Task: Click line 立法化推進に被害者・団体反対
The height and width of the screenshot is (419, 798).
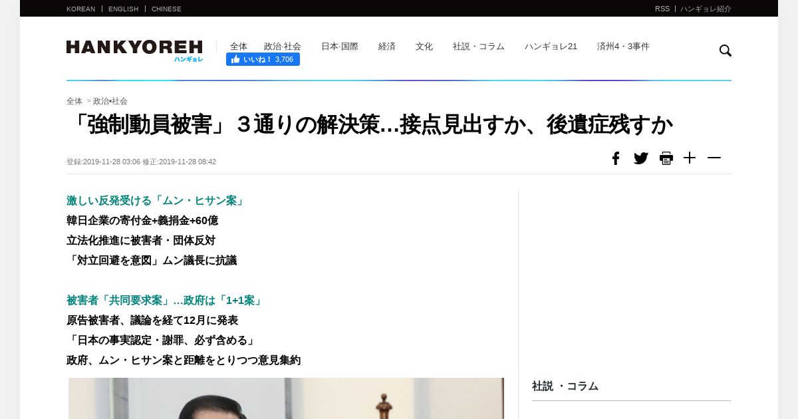Action: click(141, 241)
